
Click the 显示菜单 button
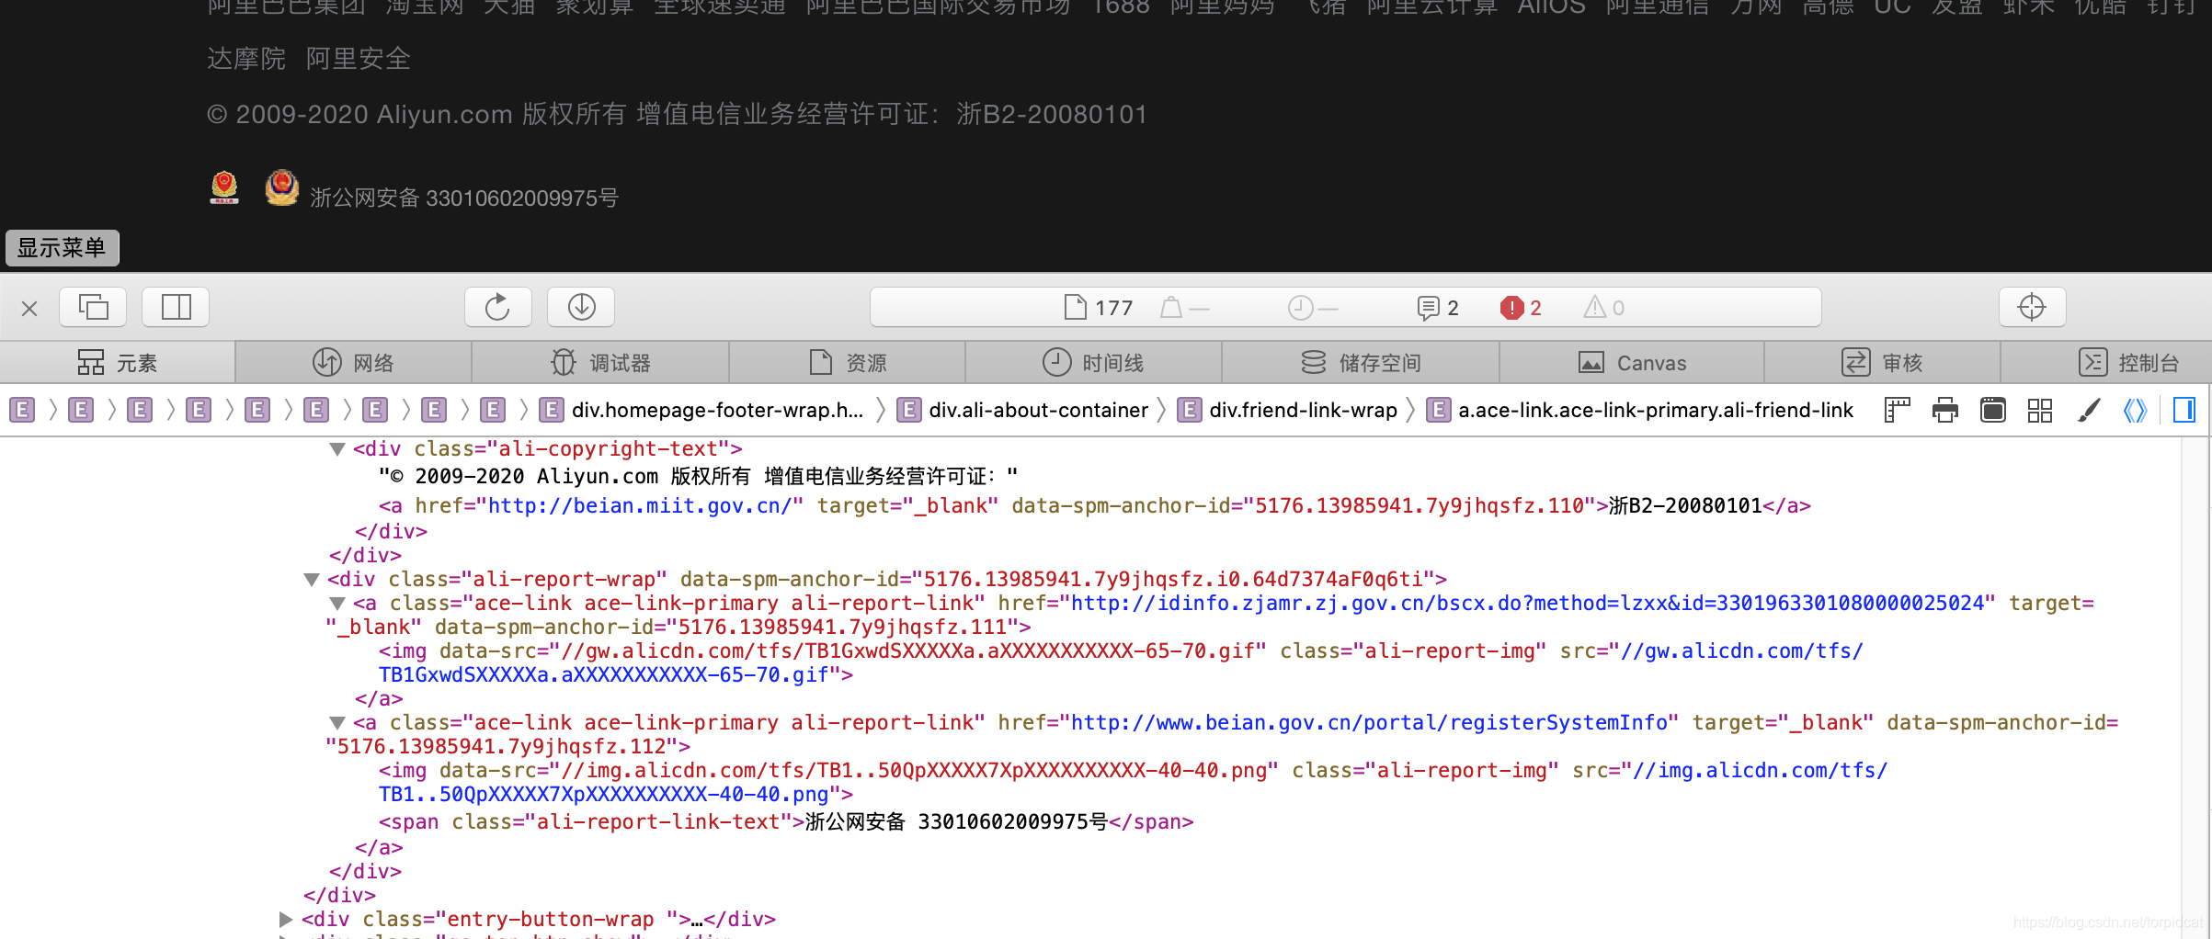click(62, 248)
